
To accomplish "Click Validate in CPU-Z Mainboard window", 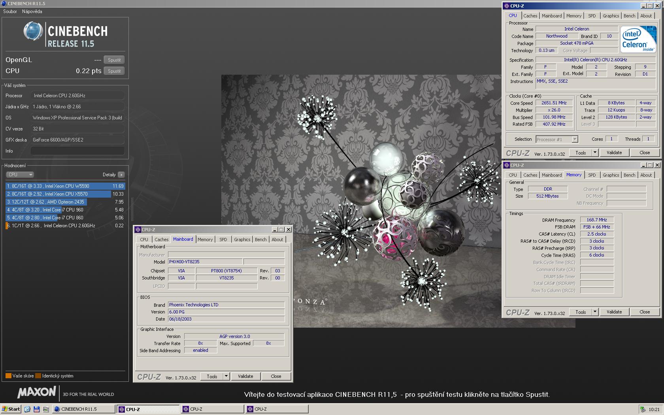I will (245, 376).
